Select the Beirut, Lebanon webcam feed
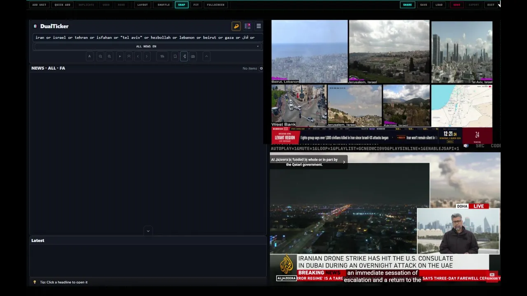This screenshot has width=527, height=296. 309,52
